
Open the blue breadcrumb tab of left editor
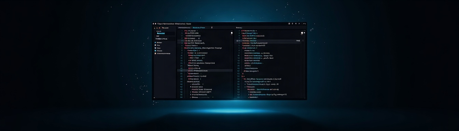coord(199,28)
